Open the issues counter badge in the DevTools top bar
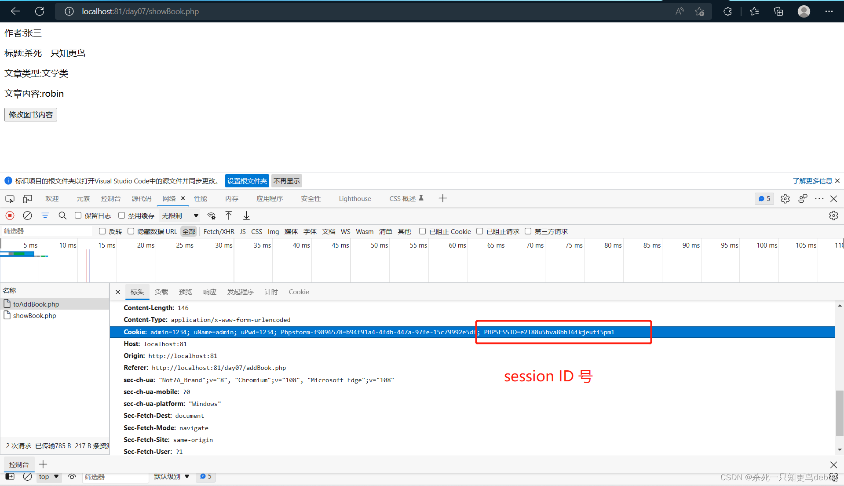 [x=764, y=199]
